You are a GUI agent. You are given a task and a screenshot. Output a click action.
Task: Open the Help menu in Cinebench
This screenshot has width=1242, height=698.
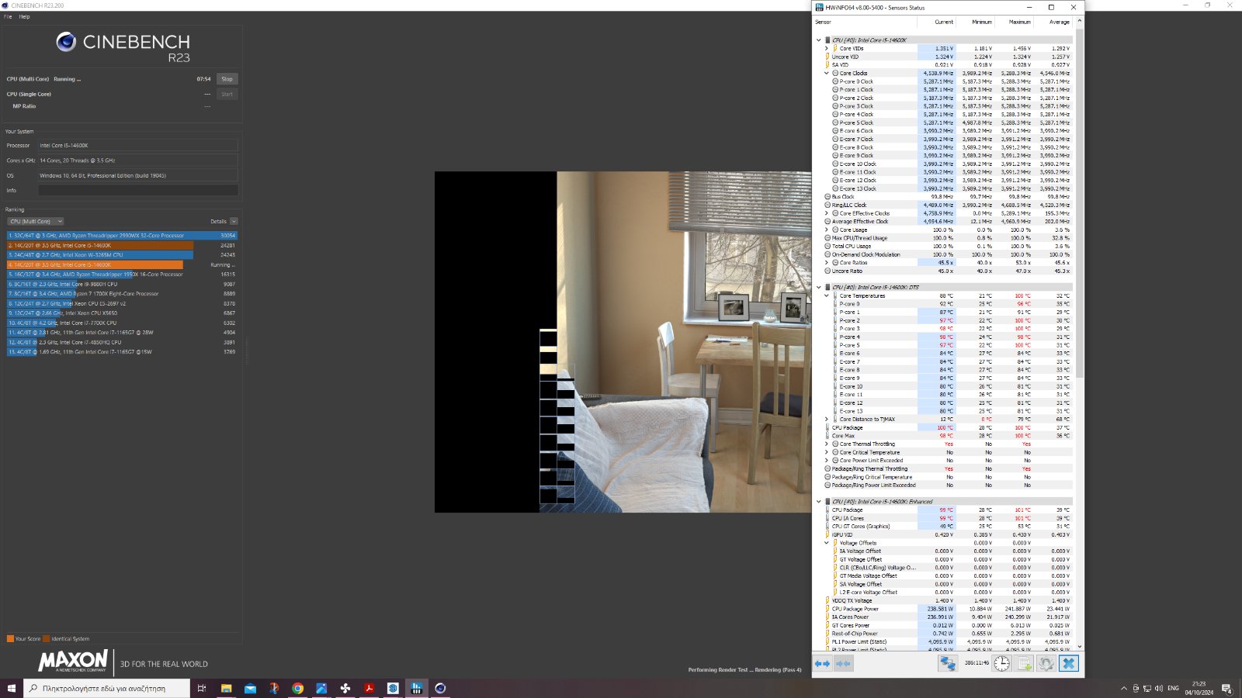pyautogui.click(x=24, y=16)
